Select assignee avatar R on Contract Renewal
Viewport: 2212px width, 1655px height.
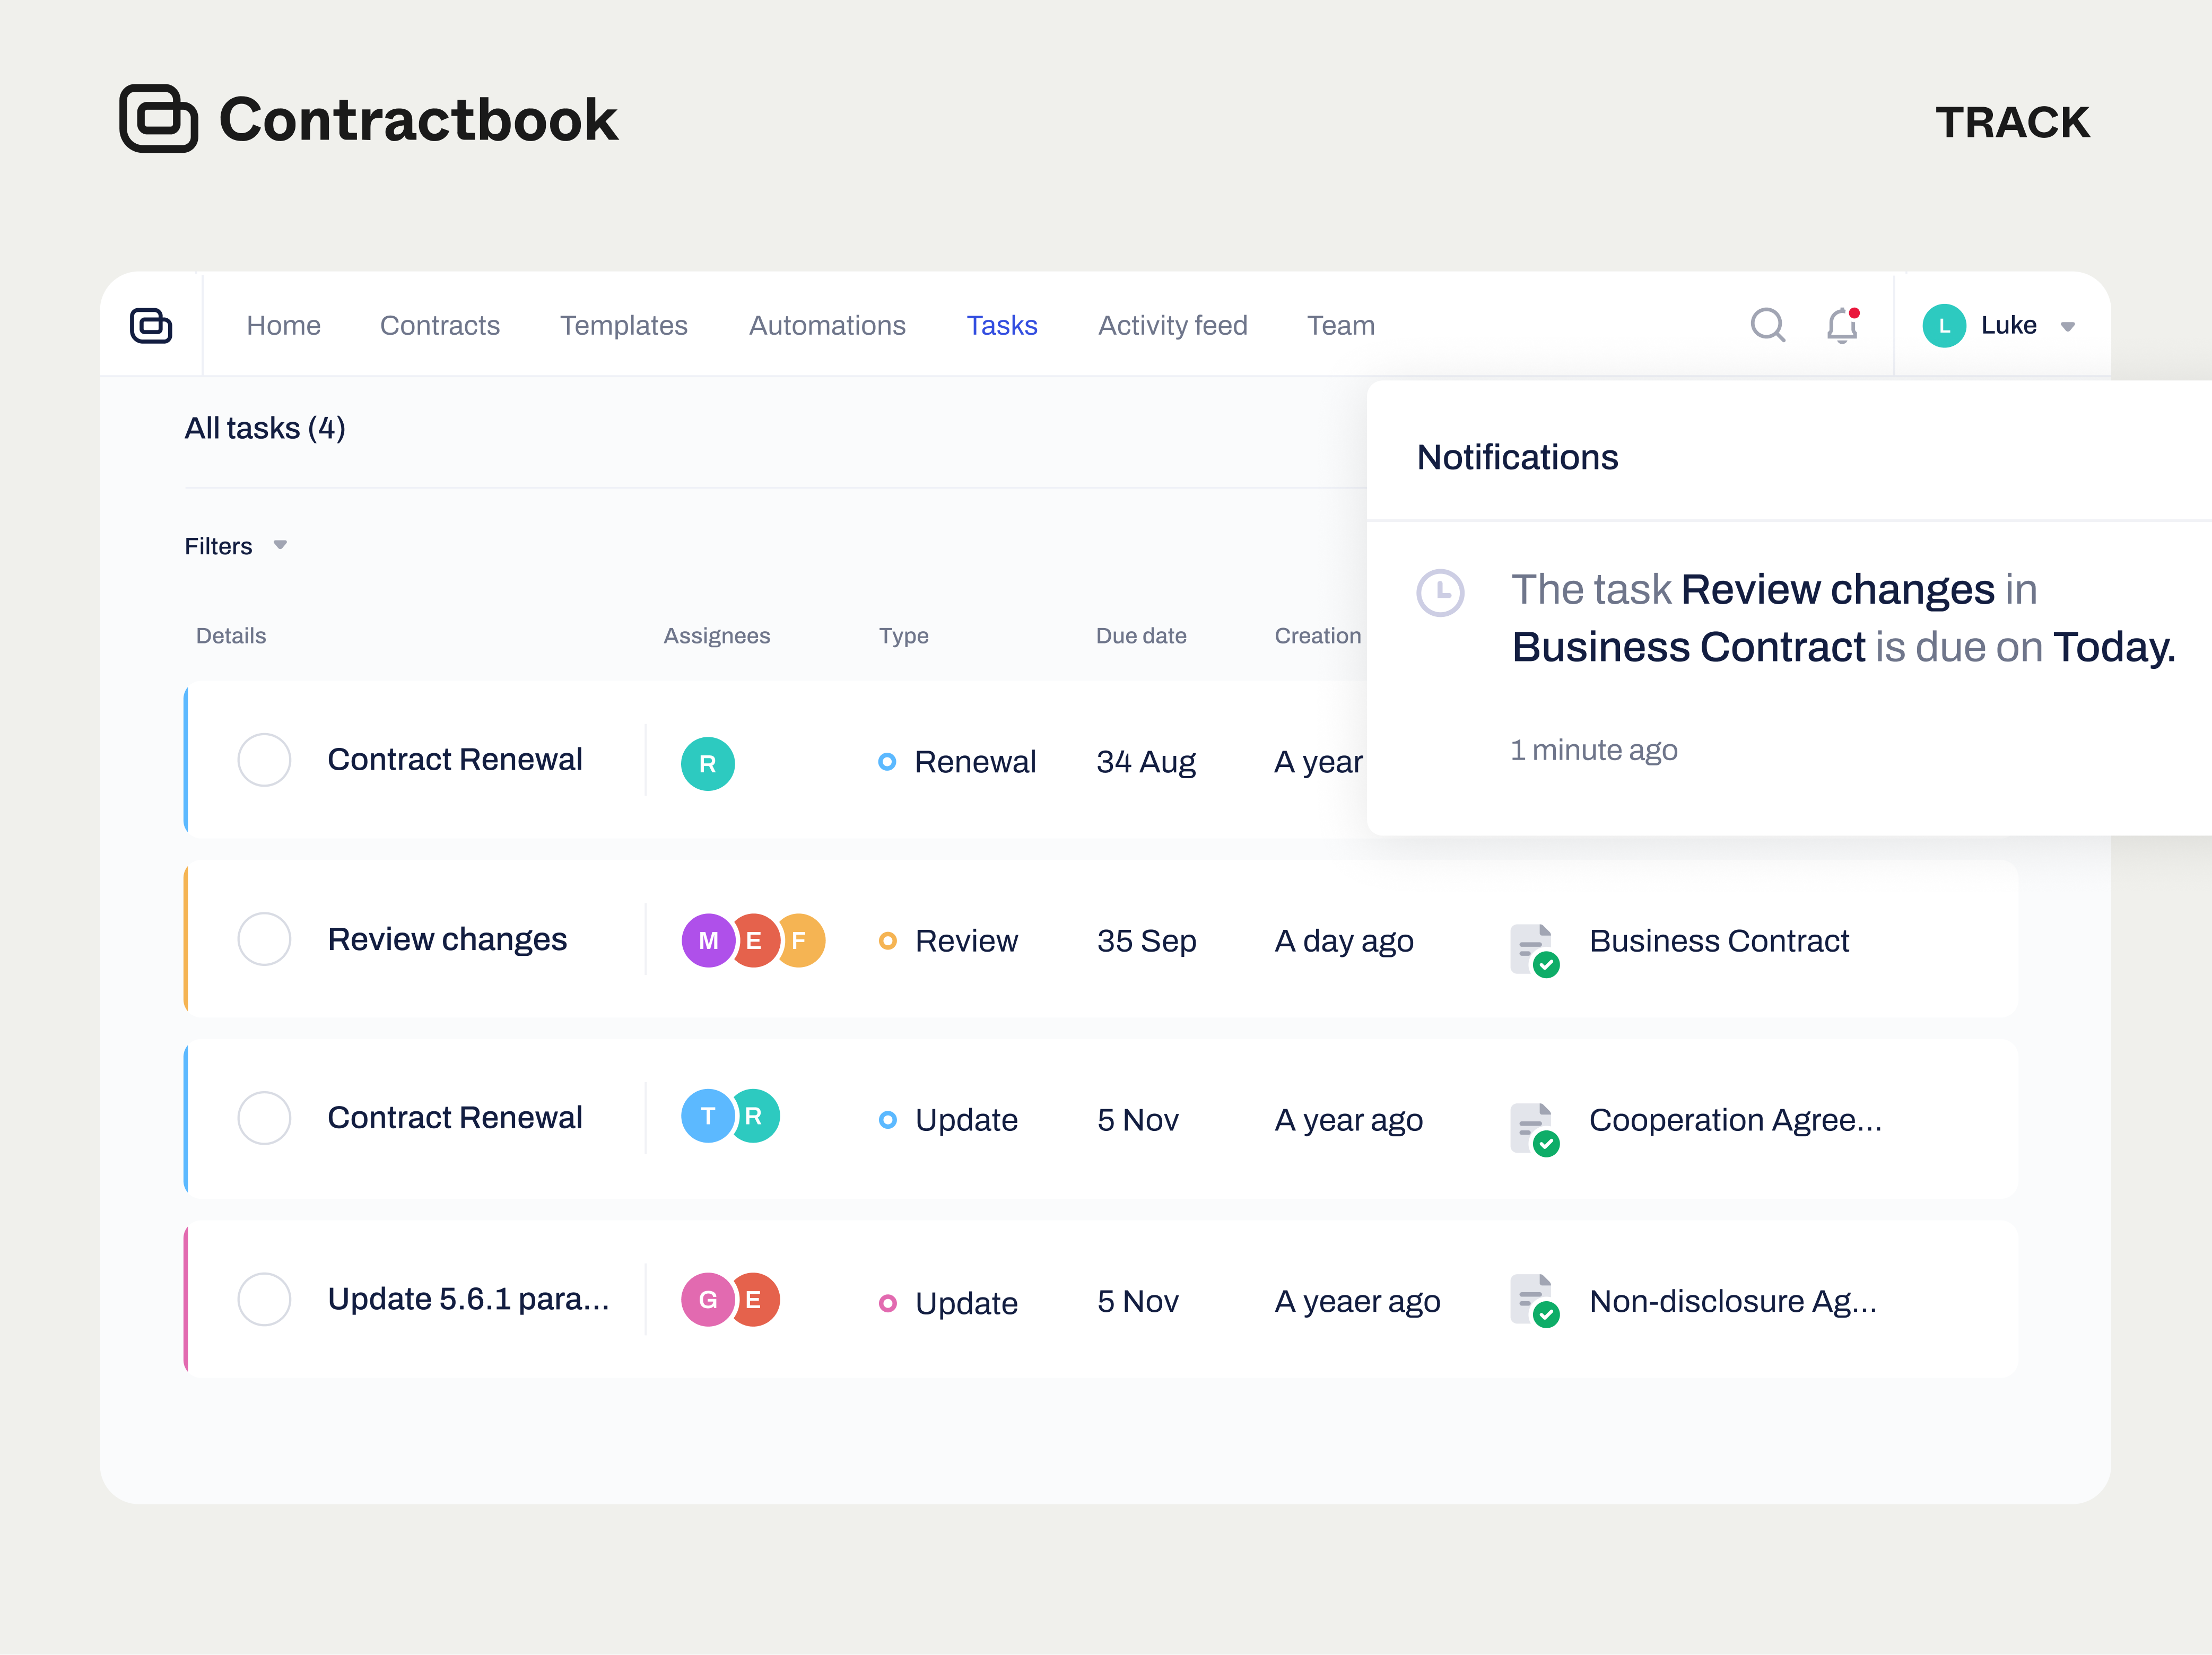tap(708, 762)
